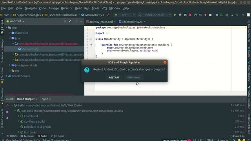The image size is (251, 141).
Task: Click the pin icon in Build panel
Action: tap(7, 118)
